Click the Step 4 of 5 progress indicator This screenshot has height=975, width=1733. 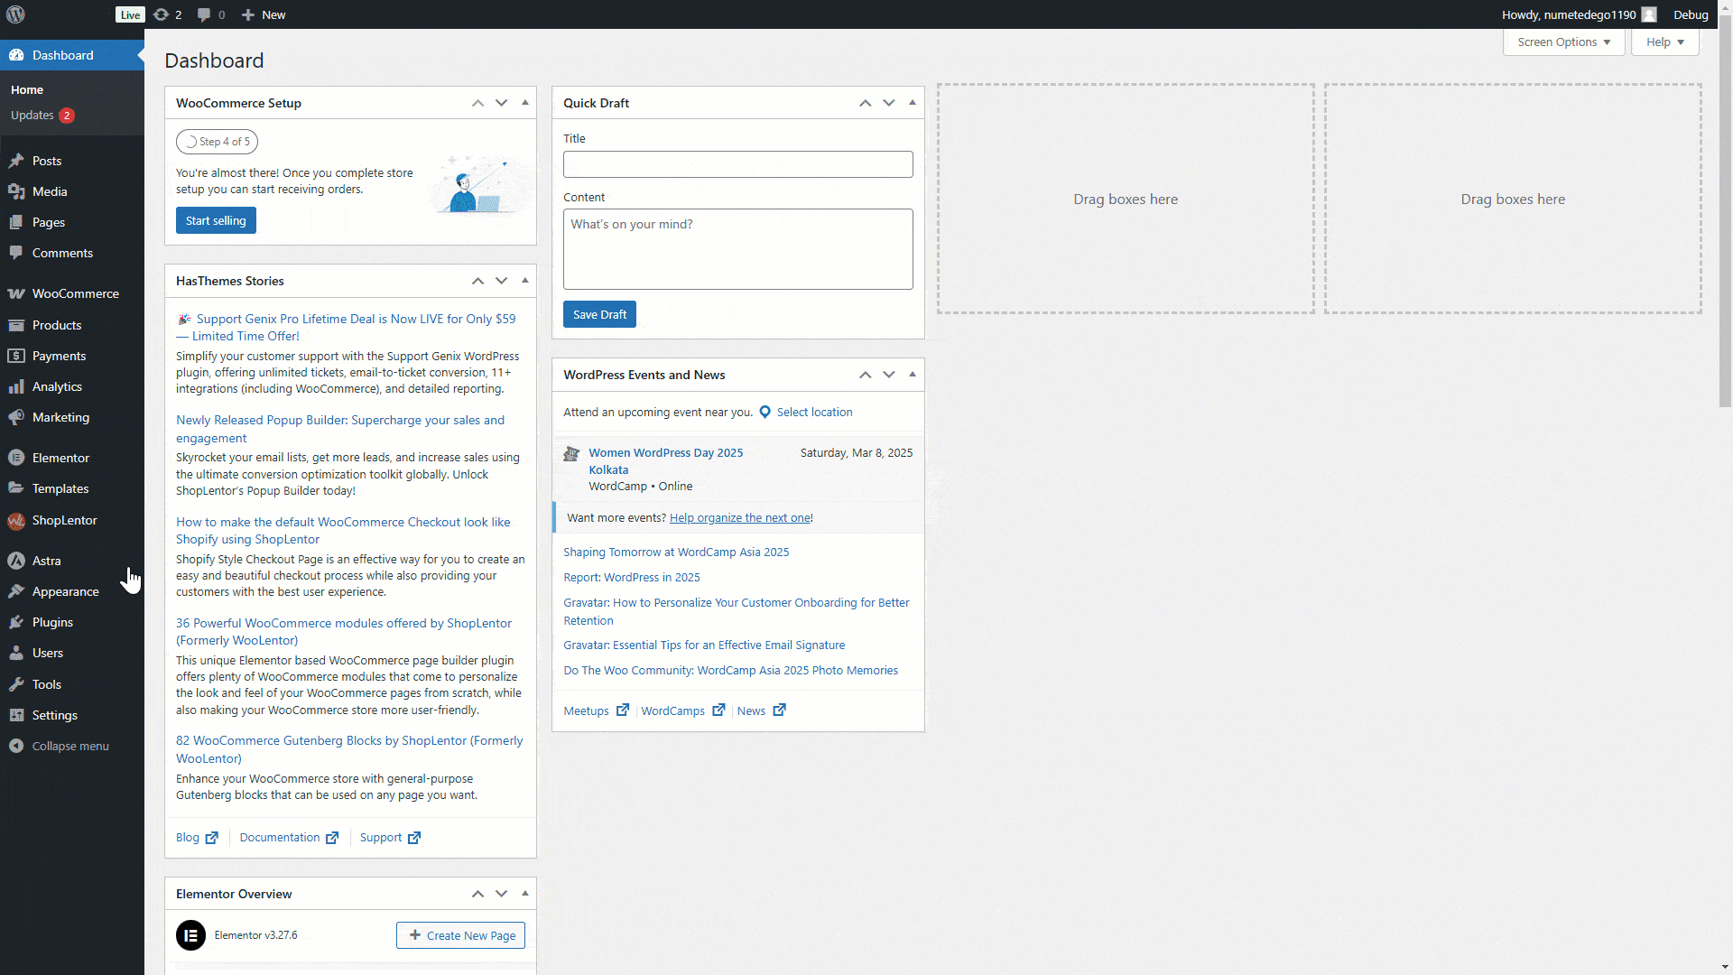(216, 141)
